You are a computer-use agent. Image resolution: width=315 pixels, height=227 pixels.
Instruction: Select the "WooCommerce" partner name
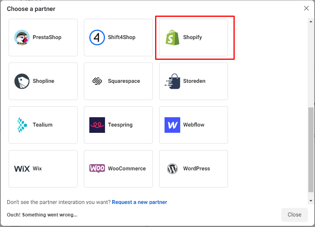click(127, 168)
